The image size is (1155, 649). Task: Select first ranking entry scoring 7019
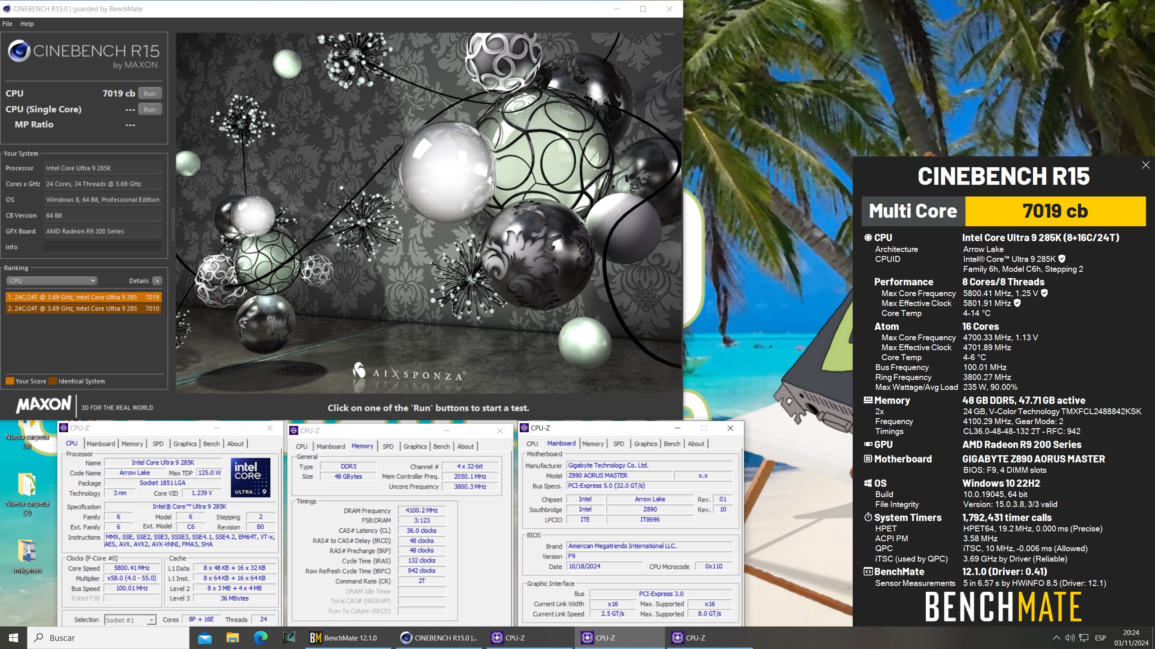(83, 297)
